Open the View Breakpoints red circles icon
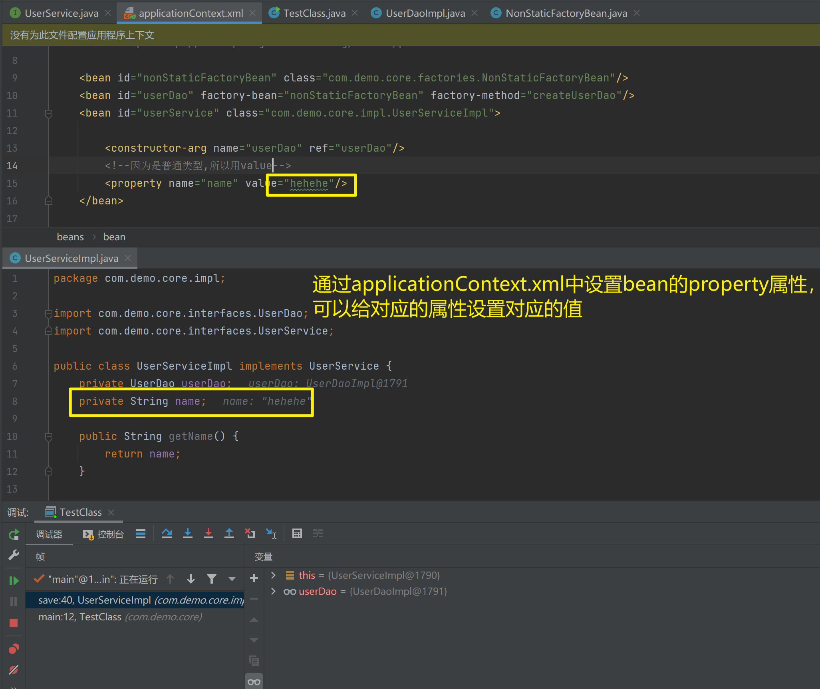 [x=13, y=649]
